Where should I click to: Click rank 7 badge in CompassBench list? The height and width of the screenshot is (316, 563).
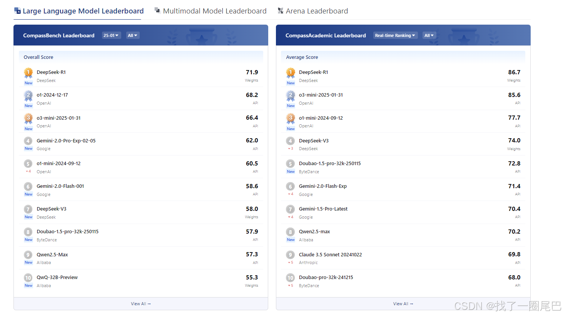[28, 209]
